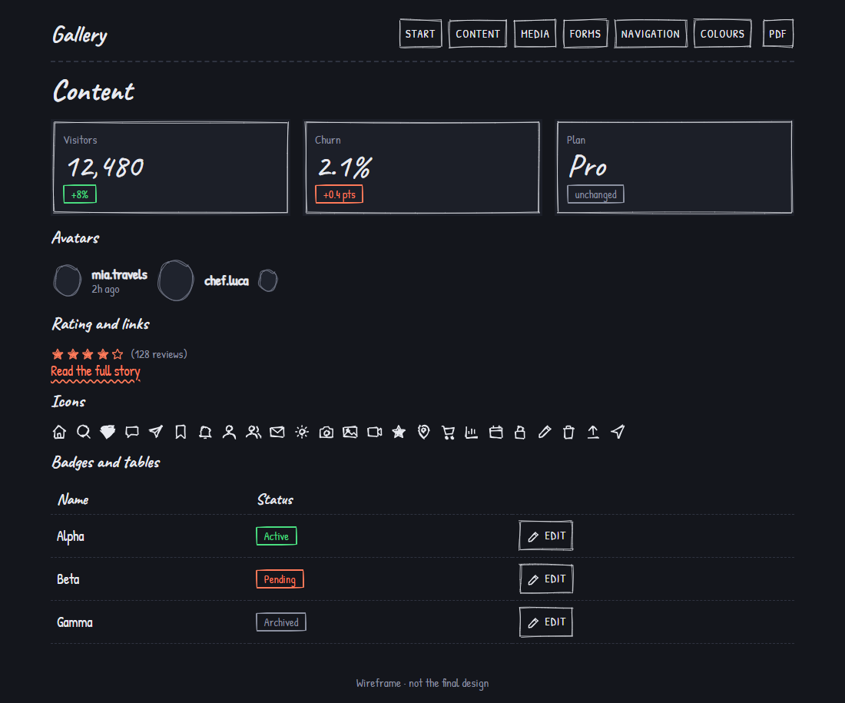The height and width of the screenshot is (703, 845).
Task: Switch to the Content tab
Action: point(478,34)
